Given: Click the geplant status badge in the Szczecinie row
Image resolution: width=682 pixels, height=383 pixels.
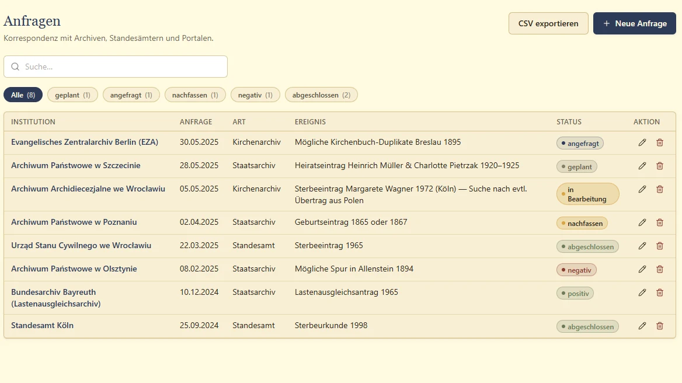Looking at the screenshot, I should tap(577, 167).
